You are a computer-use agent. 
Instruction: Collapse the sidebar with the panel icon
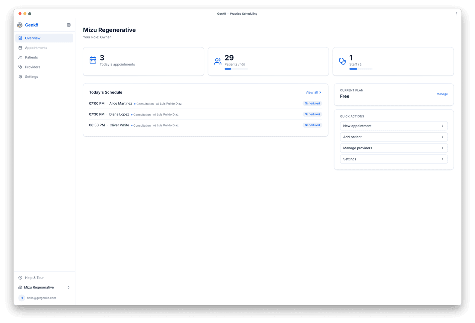click(x=69, y=25)
